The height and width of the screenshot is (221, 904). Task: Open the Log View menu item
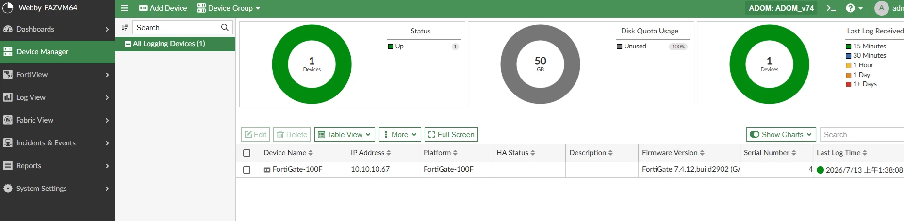click(x=57, y=97)
